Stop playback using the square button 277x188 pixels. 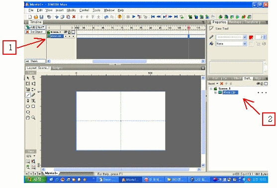click(128, 17)
